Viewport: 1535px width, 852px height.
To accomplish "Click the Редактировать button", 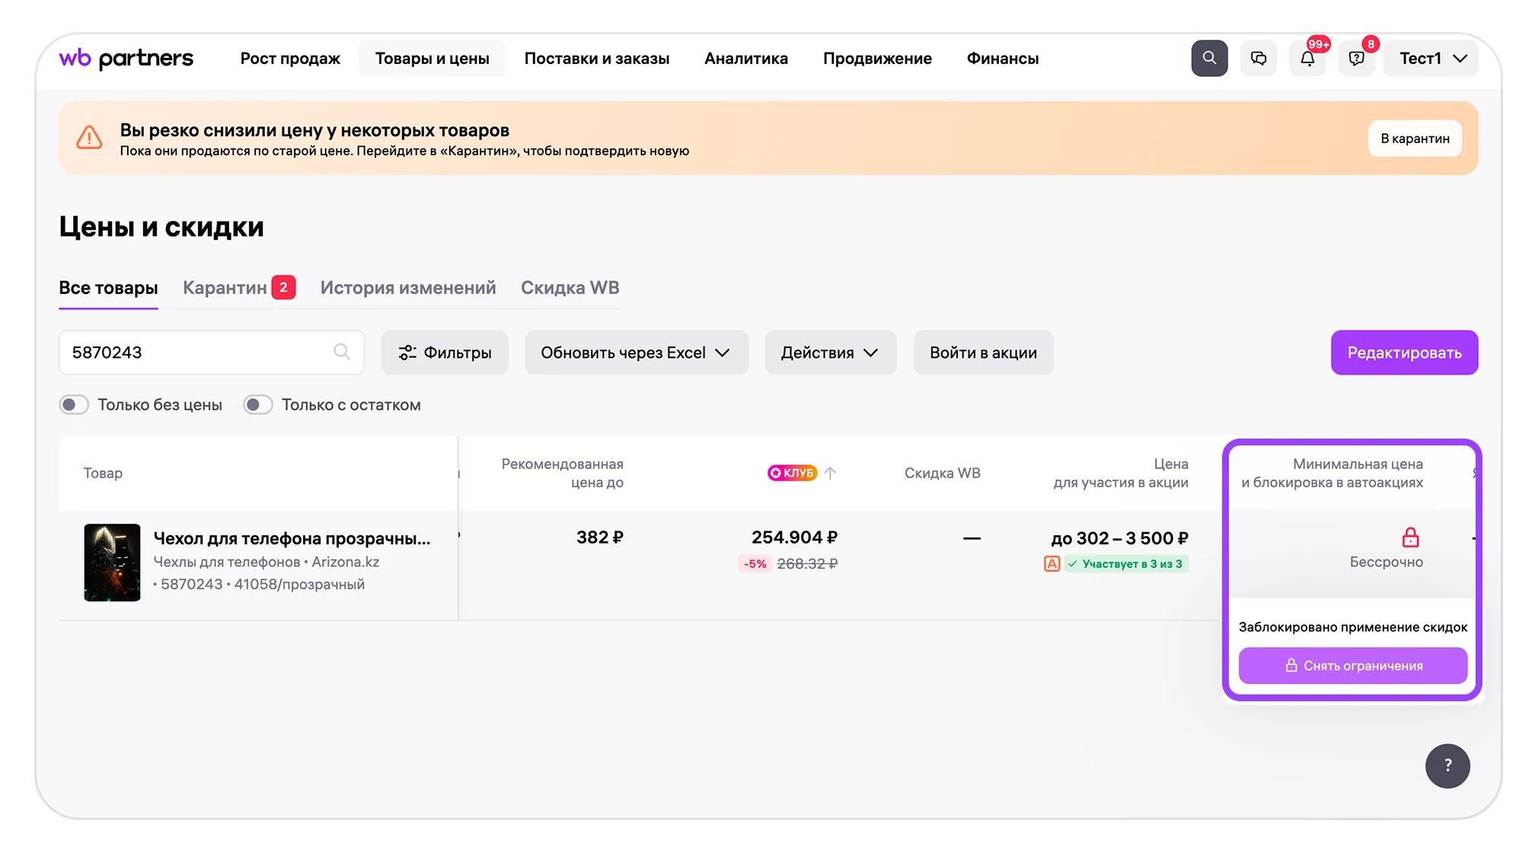I will (1404, 353).
